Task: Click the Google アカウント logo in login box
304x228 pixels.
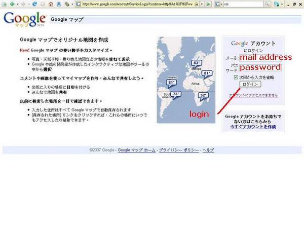Action: coord(240,44)
